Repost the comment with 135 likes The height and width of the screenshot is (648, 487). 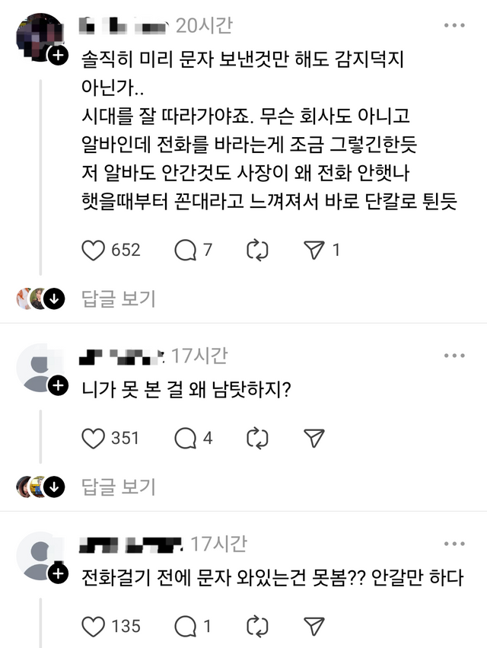coord(258,626)
